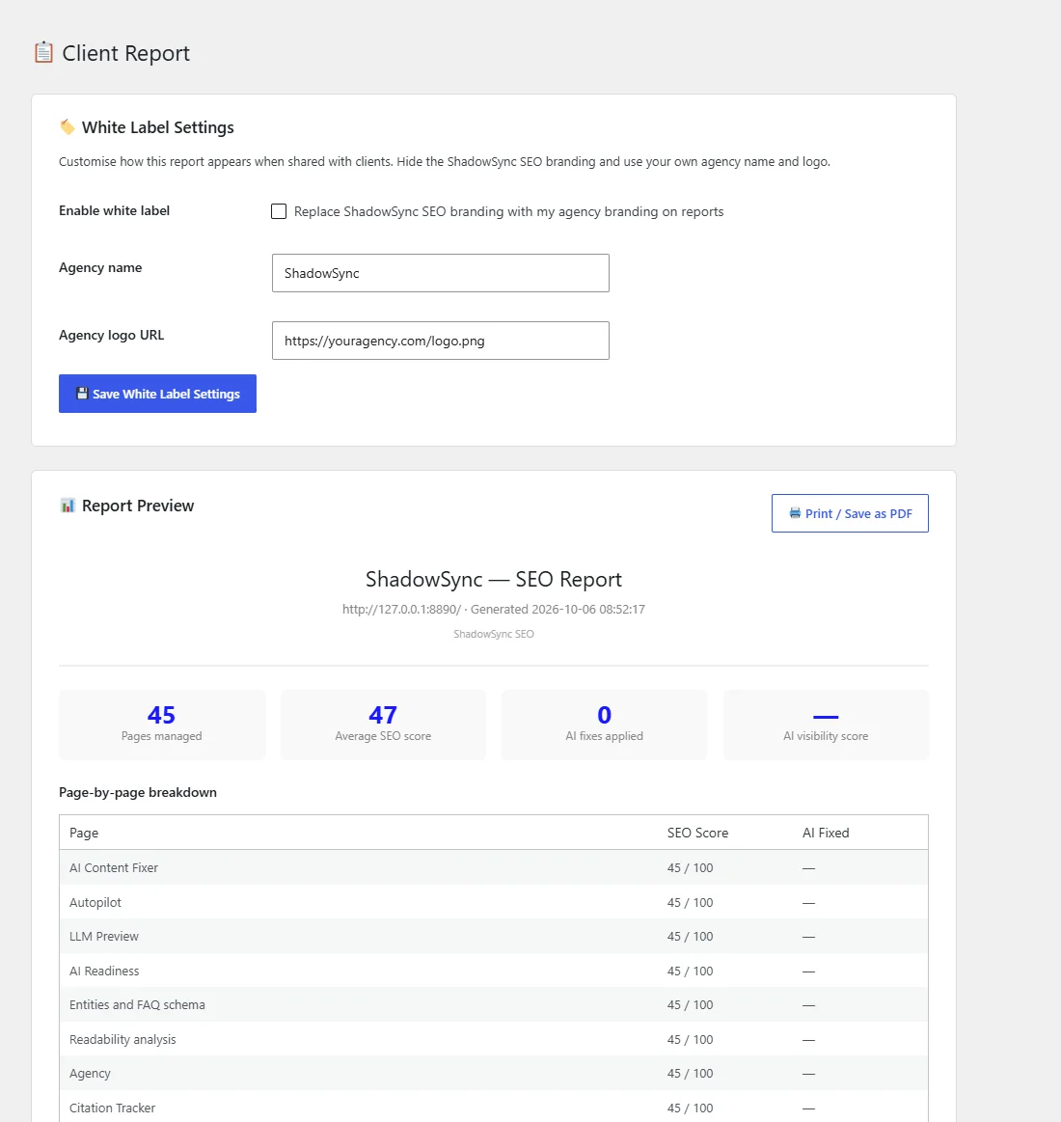
Task: Focus the Agency logo URL field
Action: [x=441, y=341]
